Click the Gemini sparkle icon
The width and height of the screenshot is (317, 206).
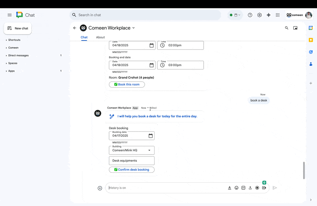(269, 15)
